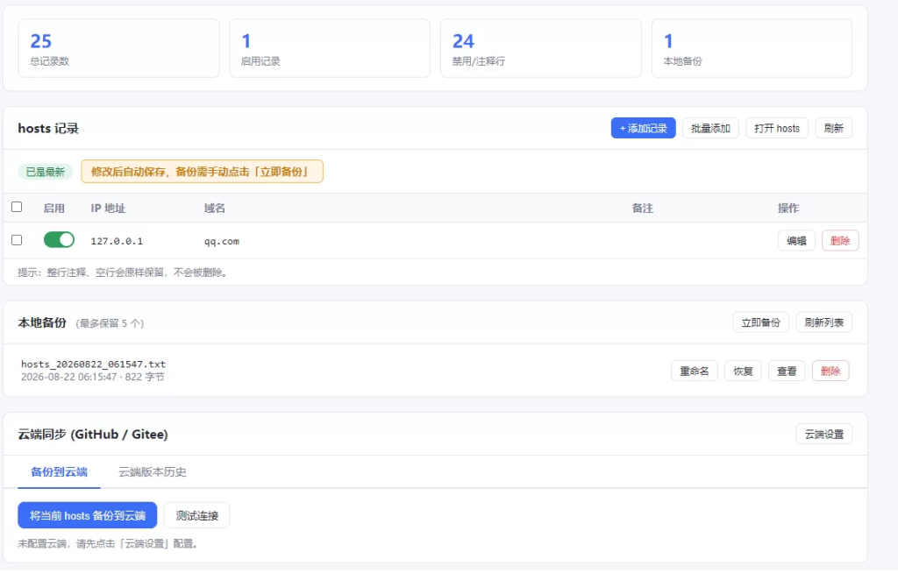Click 立即备份 to back up now
Viewport: 898px width, 573px height.
760,322
